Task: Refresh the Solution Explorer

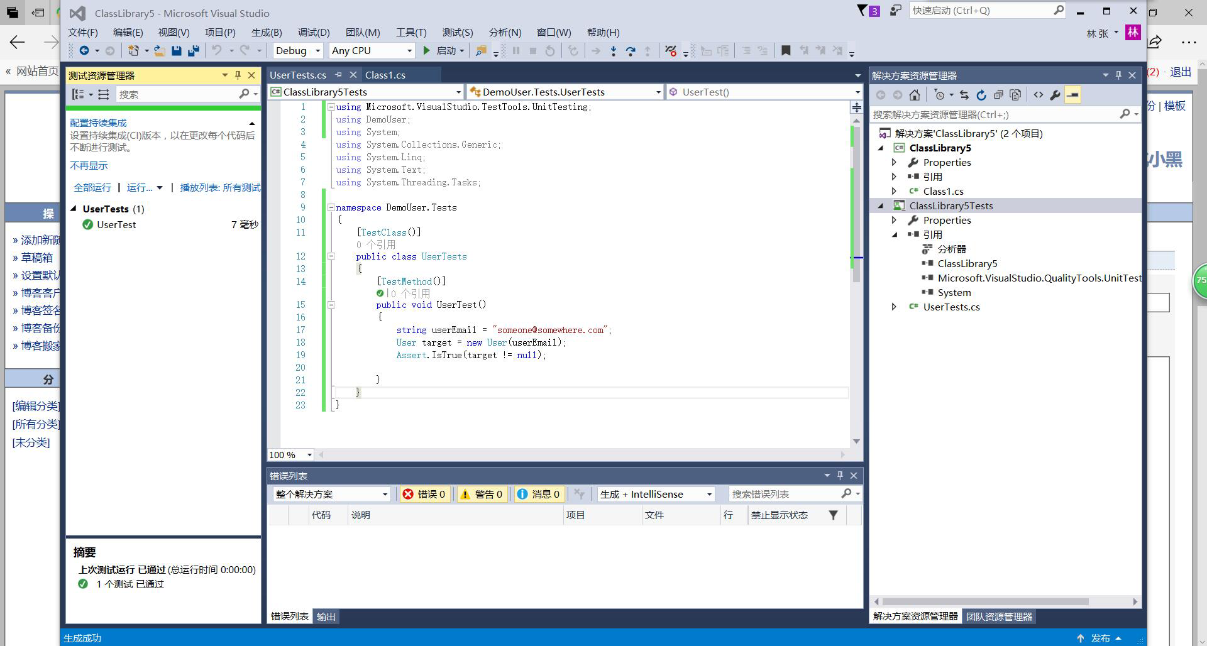Action: tap(981, 95)
